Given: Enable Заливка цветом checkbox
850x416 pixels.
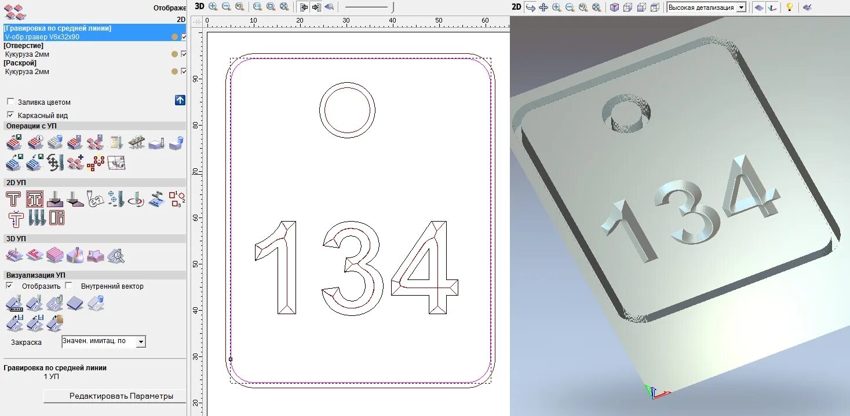Looking at the screenshot, I should (10, 102).
